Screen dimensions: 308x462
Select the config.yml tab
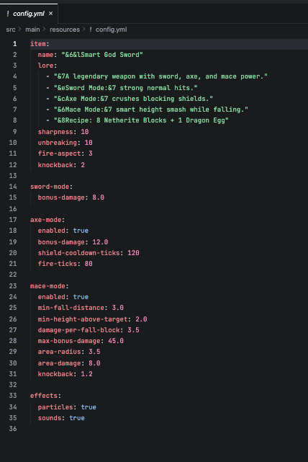coord(29,14)
